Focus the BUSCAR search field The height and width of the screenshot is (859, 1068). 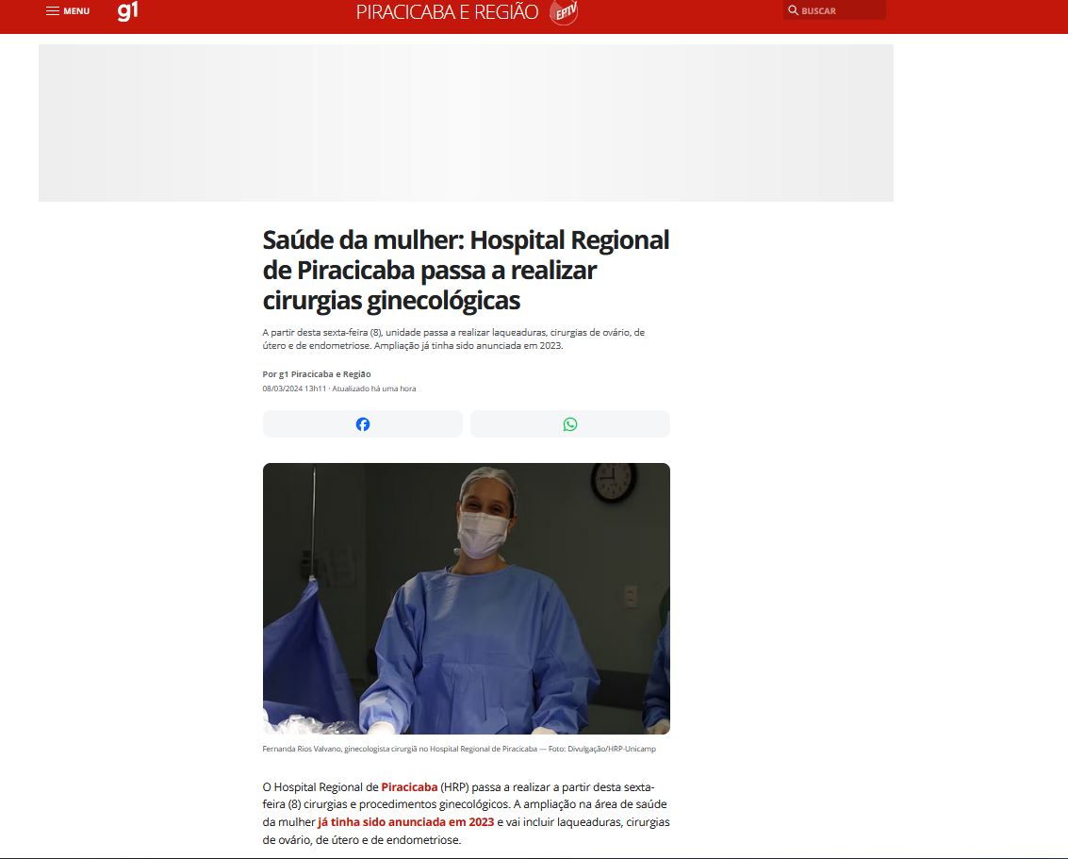point(834,10)
